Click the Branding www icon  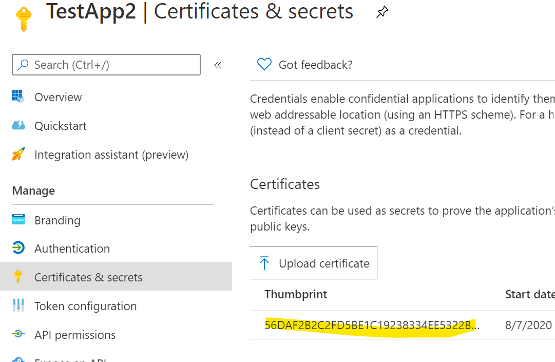[18, 219]
